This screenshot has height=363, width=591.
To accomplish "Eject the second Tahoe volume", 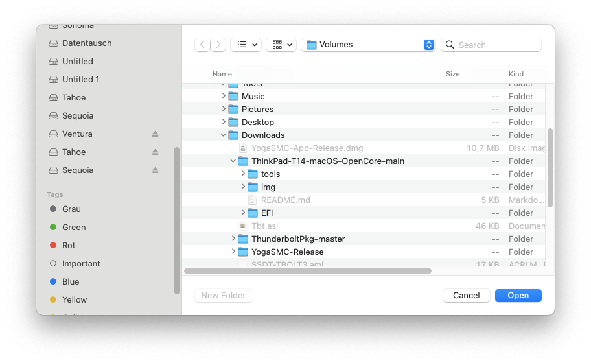I will [156, 152].
